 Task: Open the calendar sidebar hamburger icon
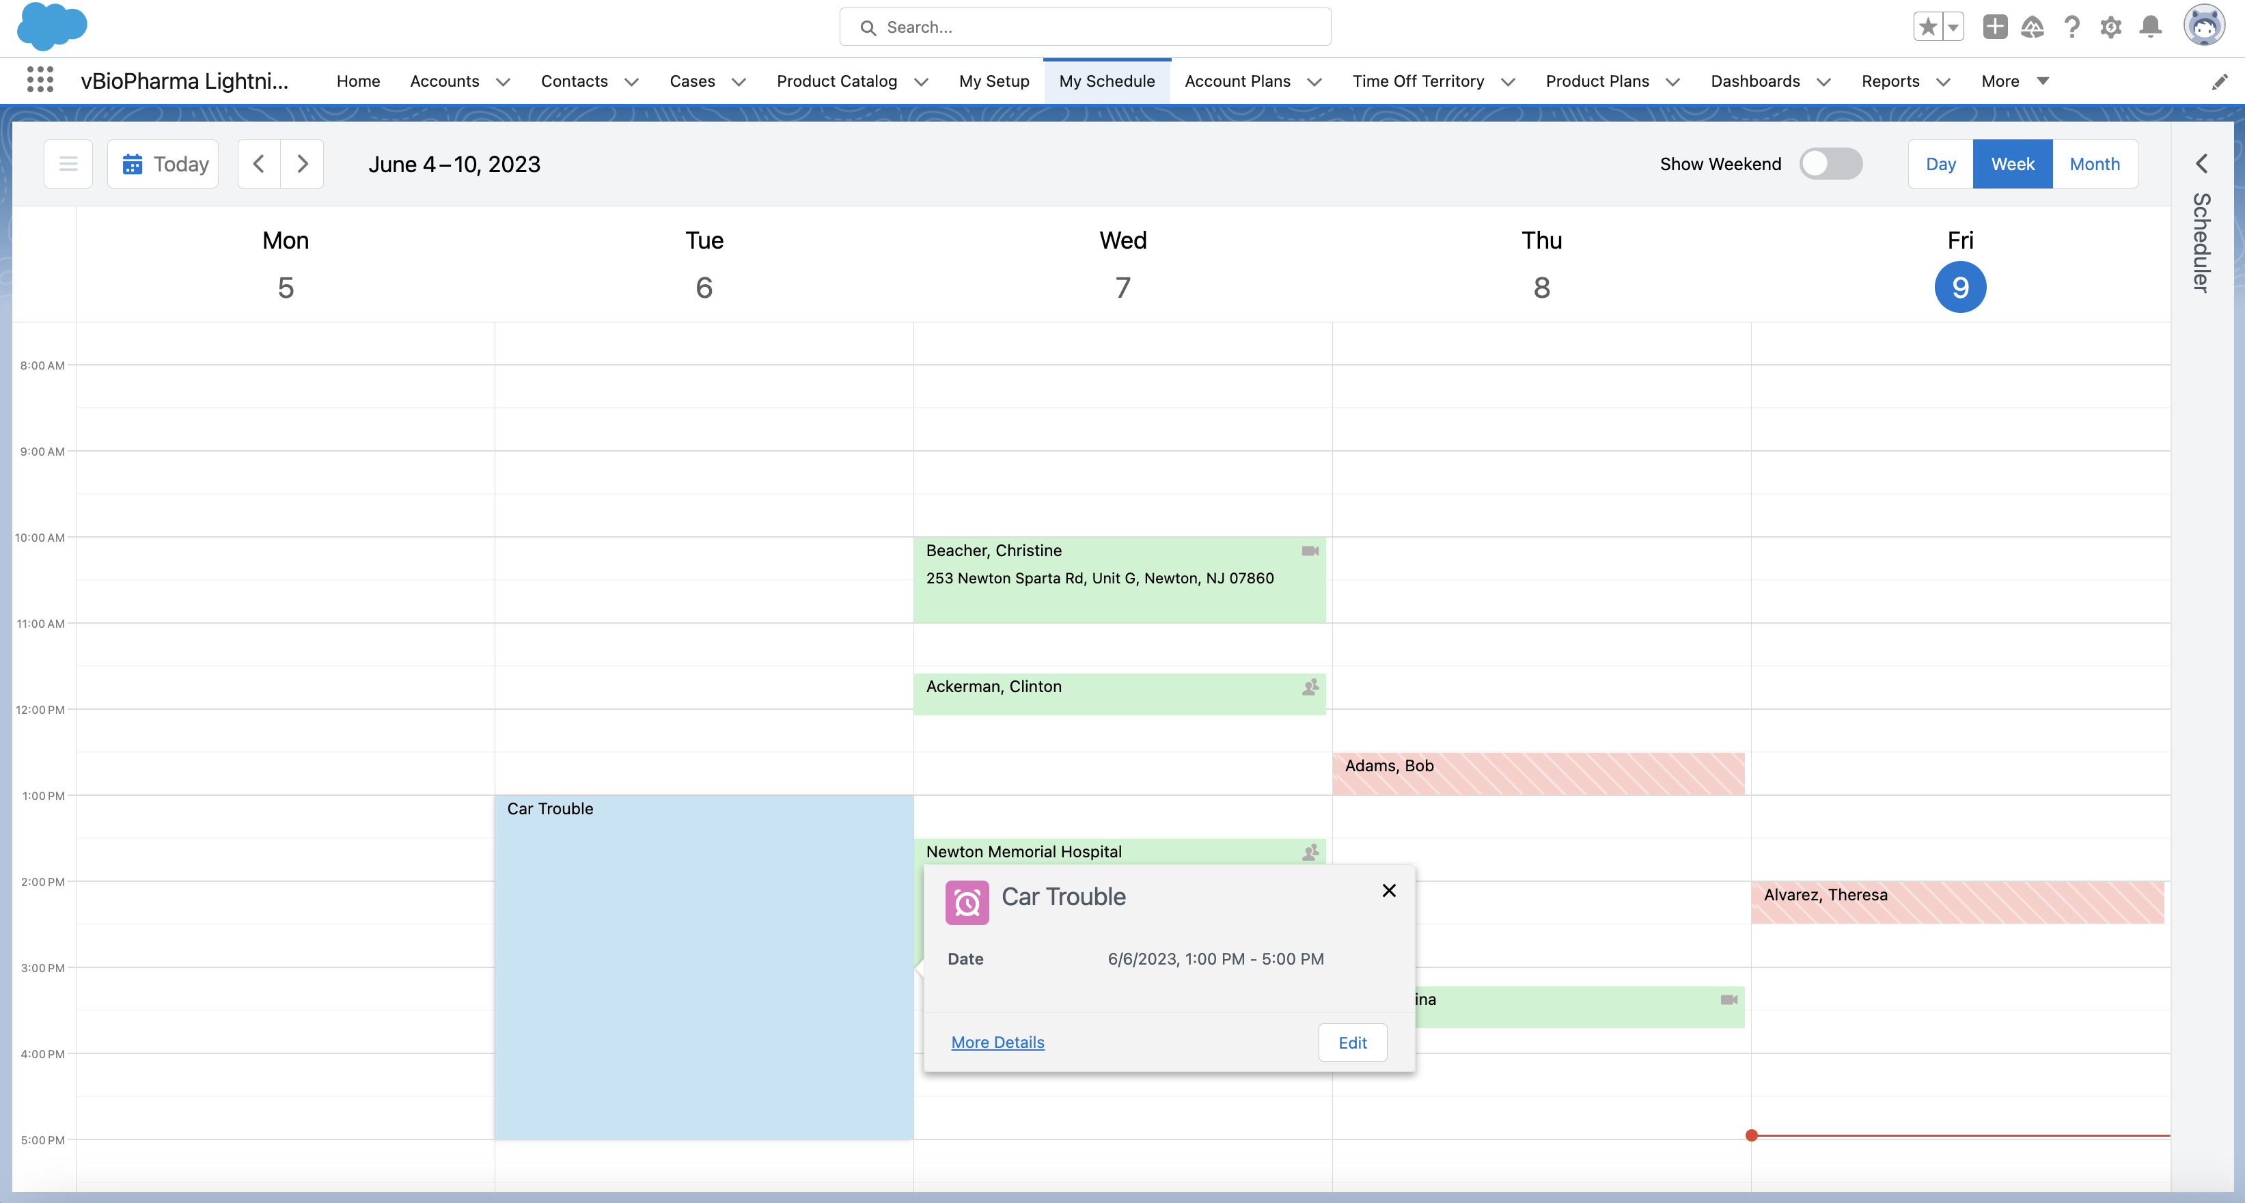pos(68,164)
